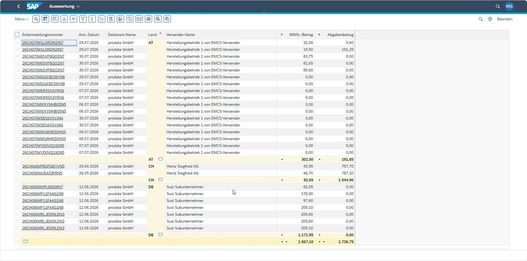Collapse the DE subtotal group
This screenshot has width=527, height=261.
click(161, 235)
